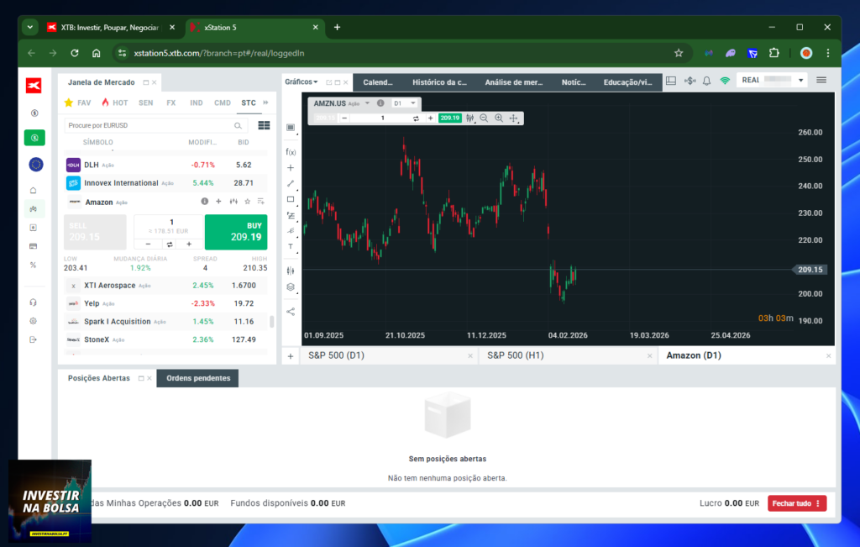Click the red Fechar tudo button
The image size is (860, 547).
[797, 503]
